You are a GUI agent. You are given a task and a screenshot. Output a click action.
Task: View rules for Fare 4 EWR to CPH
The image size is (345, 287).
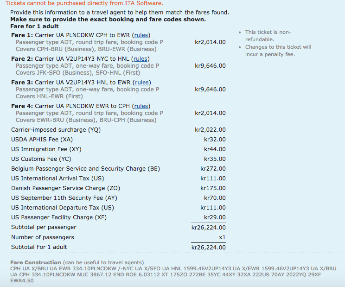141,106
